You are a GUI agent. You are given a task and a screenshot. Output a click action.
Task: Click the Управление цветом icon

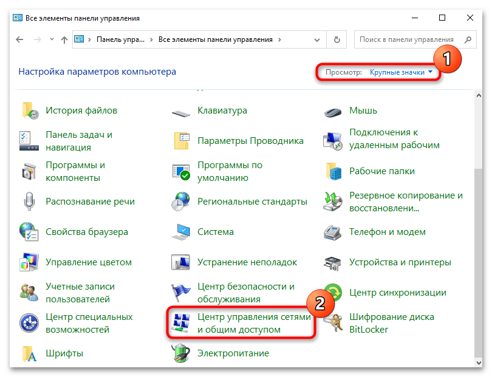29,262
